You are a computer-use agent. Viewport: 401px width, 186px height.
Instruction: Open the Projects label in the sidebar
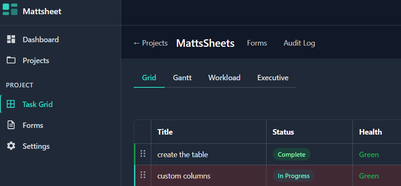click(x=36, y=61)
